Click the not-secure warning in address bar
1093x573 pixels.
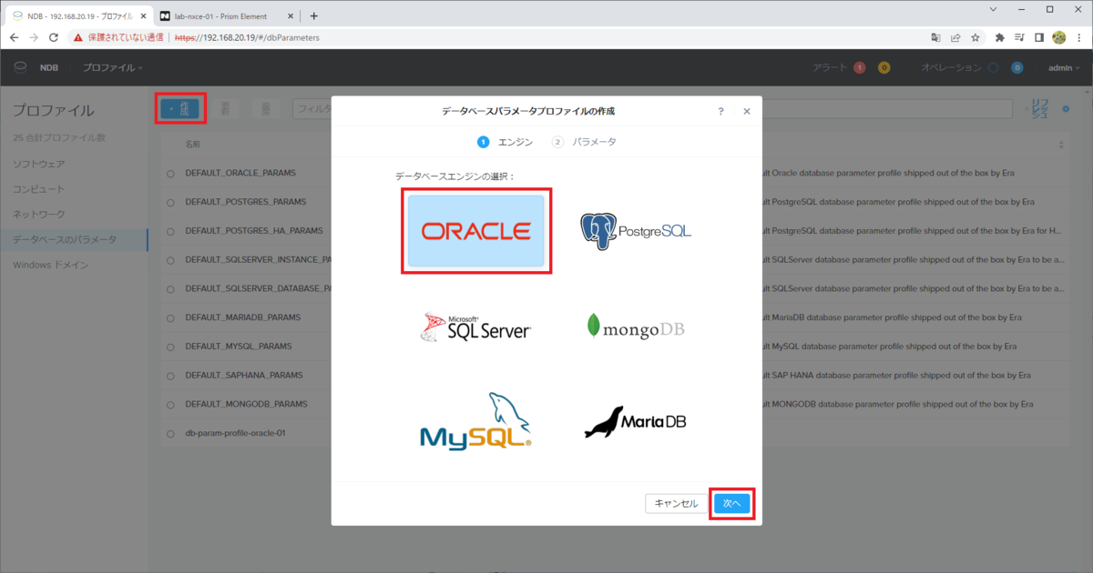(x=117, y=38)
